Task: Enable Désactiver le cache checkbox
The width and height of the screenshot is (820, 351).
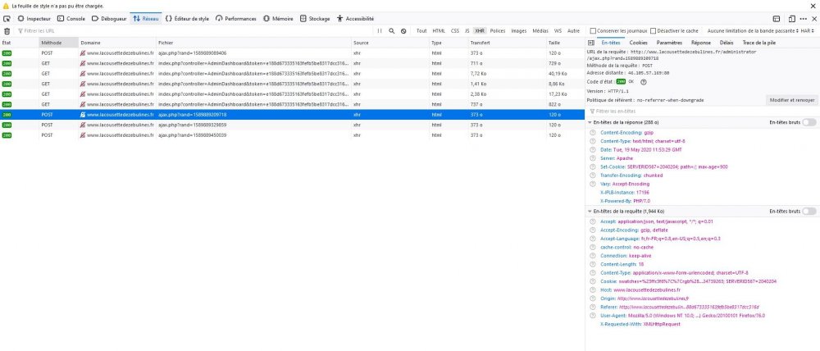Action: (x=654, y=31)
